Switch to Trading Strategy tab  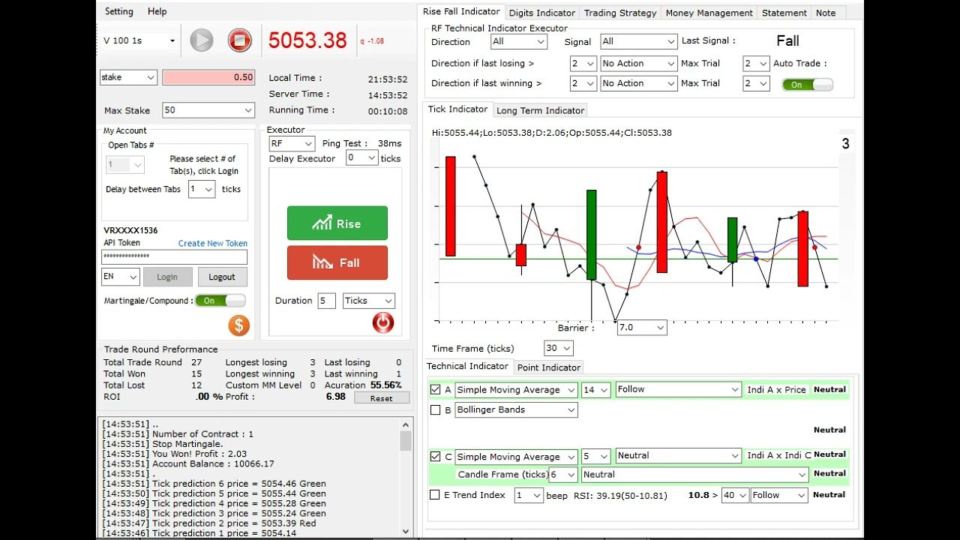(x=620, y=13)
